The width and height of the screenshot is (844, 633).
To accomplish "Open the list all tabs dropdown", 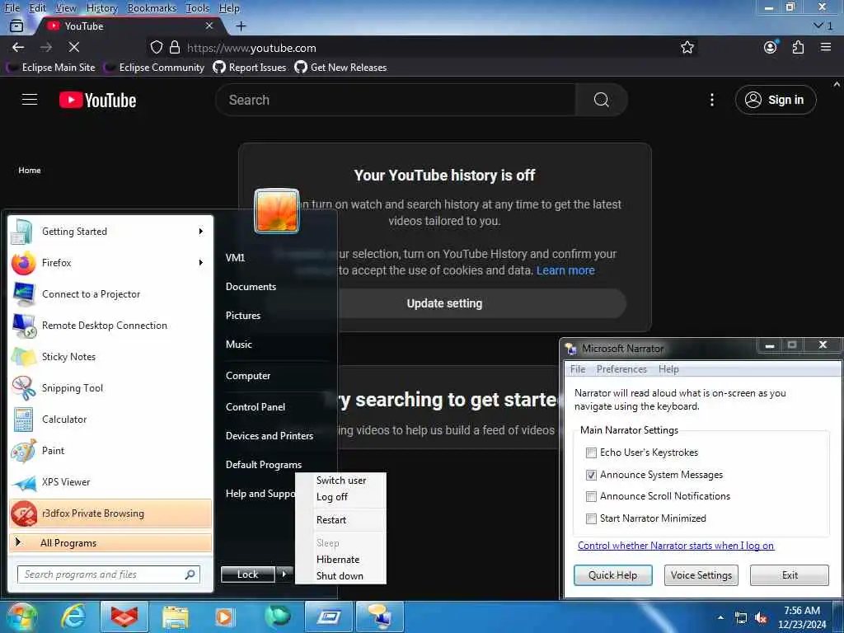I will tap(823, 26).
